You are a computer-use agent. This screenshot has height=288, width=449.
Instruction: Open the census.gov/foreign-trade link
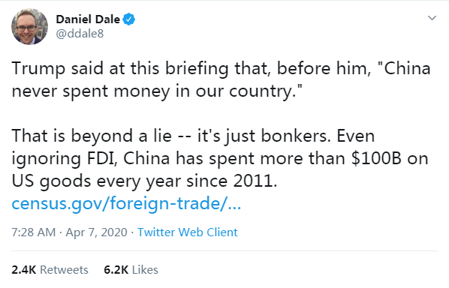click(x=126, y=203)
